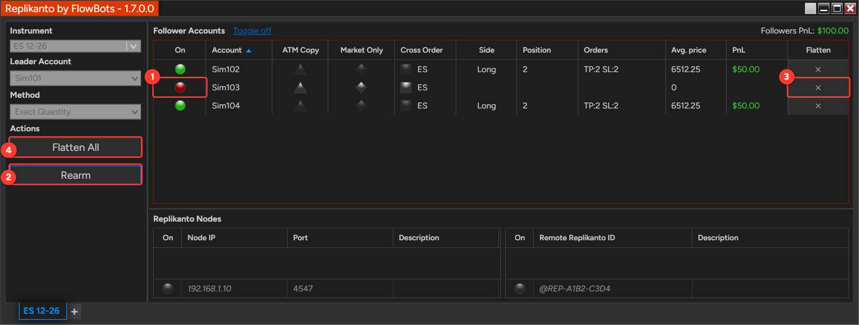The width and height of the screenshot is (859, 325).
Task: Click the Followers PnL $100.00 value
Action: tap(833, 31)
